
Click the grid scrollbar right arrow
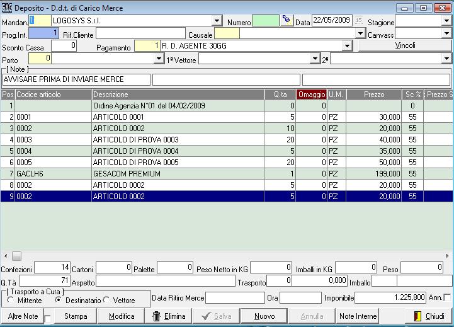(x=447, y=256)
